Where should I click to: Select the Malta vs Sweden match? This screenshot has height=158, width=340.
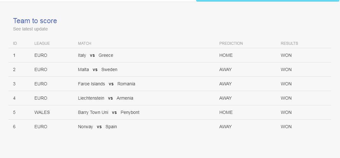[98, 69]
